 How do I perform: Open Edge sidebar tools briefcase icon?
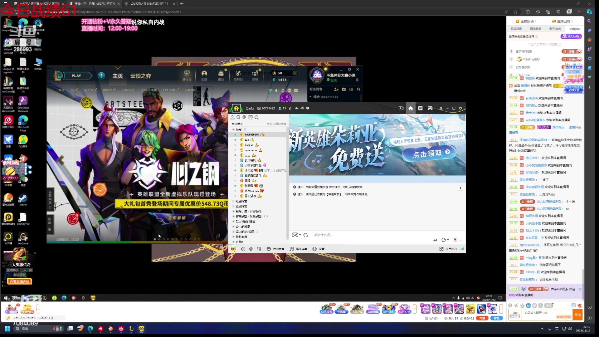pos(589,40)
